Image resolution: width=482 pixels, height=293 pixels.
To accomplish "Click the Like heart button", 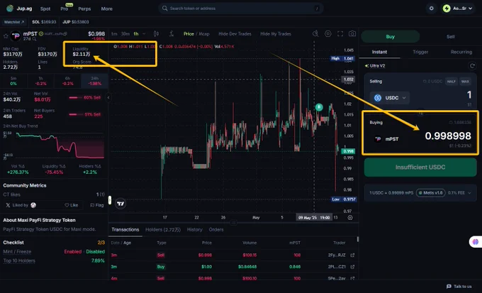I will [72, 205].
